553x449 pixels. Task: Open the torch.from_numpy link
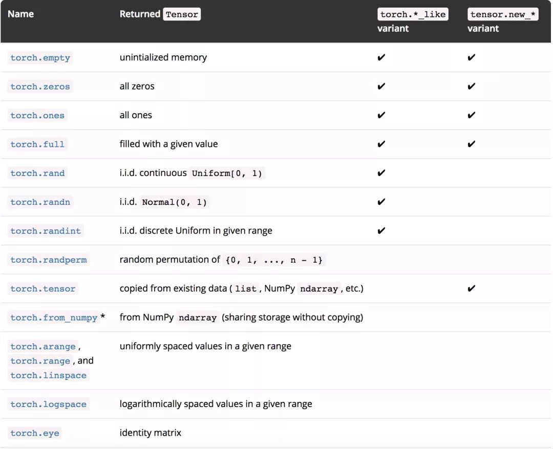54,318
